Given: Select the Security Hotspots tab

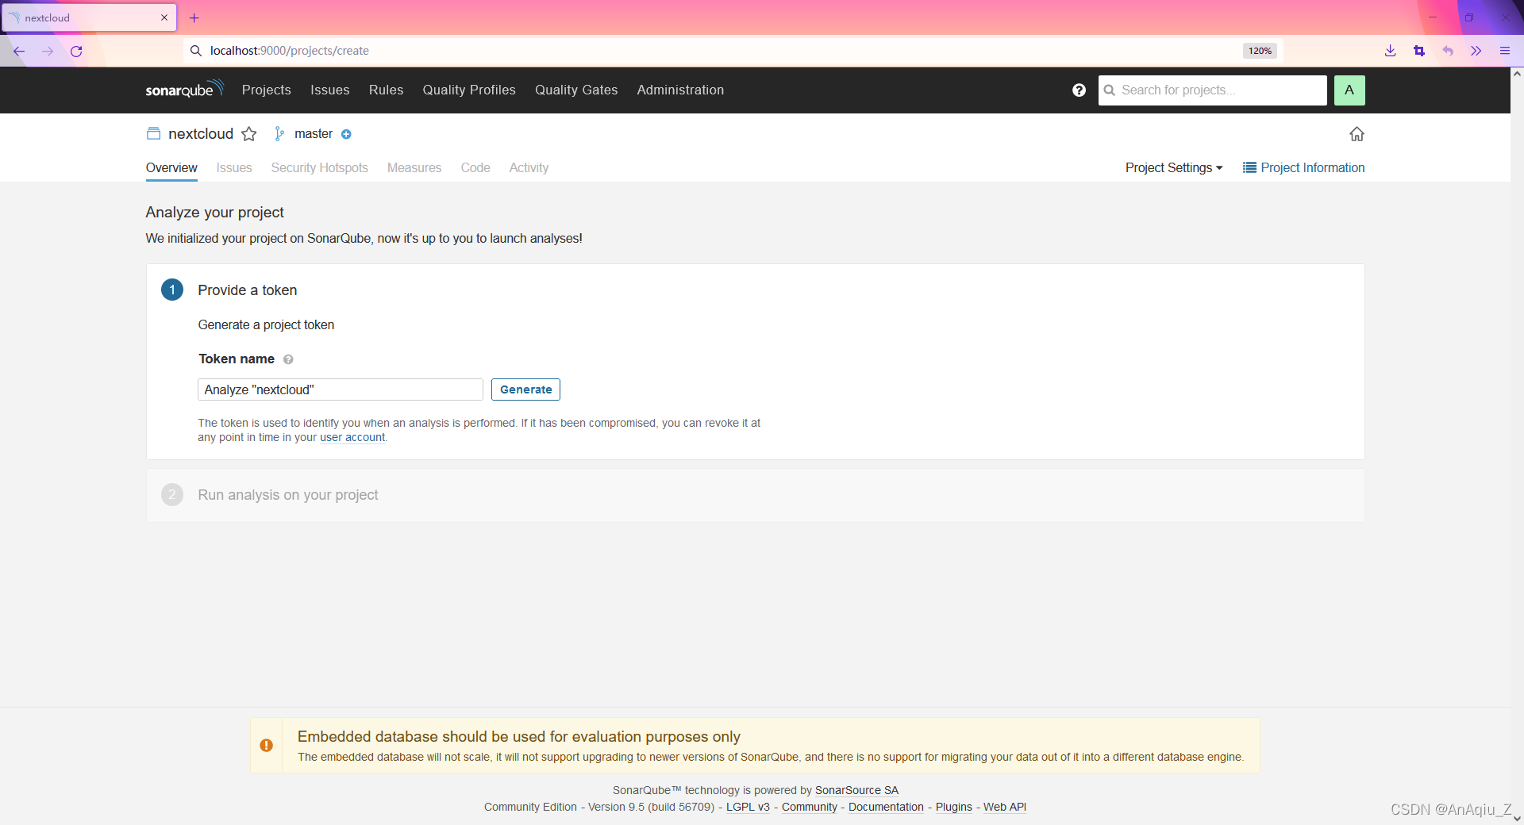Looking at the screenshot, I should pyautogui.click(x=320, y=167).
